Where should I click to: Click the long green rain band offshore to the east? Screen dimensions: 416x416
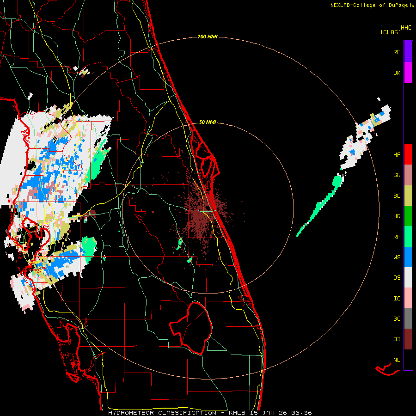tap(320, 206)
